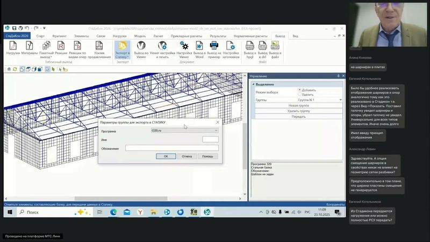Image resolution: width=430 pixels, height=242 pixels.
Task: Click the Вывод в hpgl icon
Action: [x=249, y=46]
